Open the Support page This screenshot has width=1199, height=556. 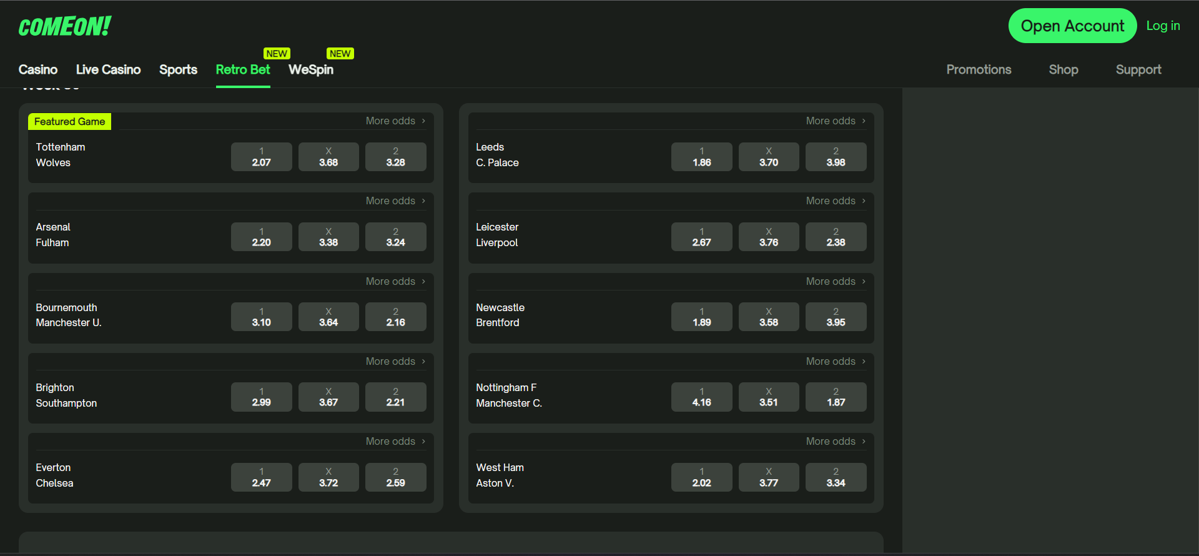[x=1138, y=69]
